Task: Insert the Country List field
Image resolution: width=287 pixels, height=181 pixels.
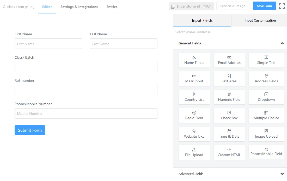Action: pos(194,97)
